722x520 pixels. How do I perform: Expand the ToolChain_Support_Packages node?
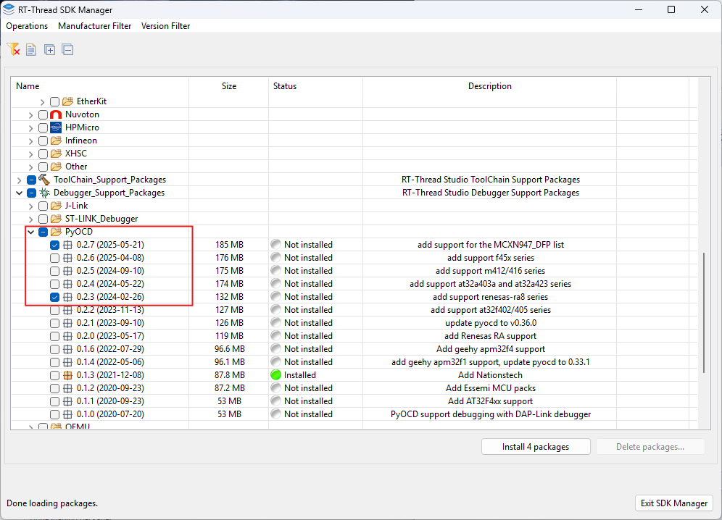19,180
